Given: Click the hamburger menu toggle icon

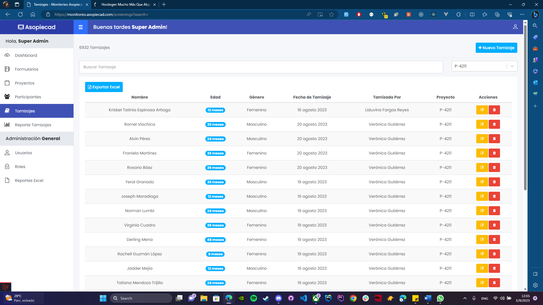Looking at the screenshot, I should coord(81,27).
